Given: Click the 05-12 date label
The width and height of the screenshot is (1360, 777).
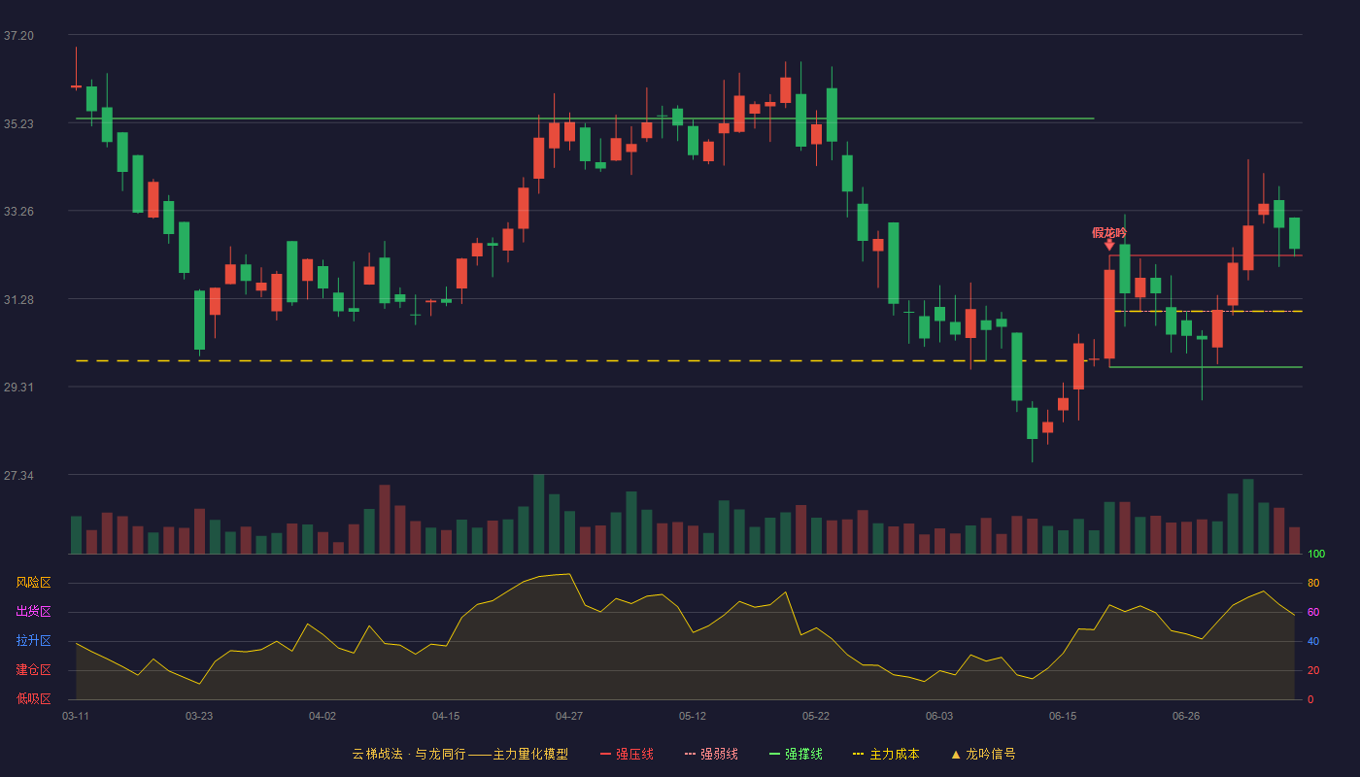Looking at the screenshot, I should (x=693, y=716).
